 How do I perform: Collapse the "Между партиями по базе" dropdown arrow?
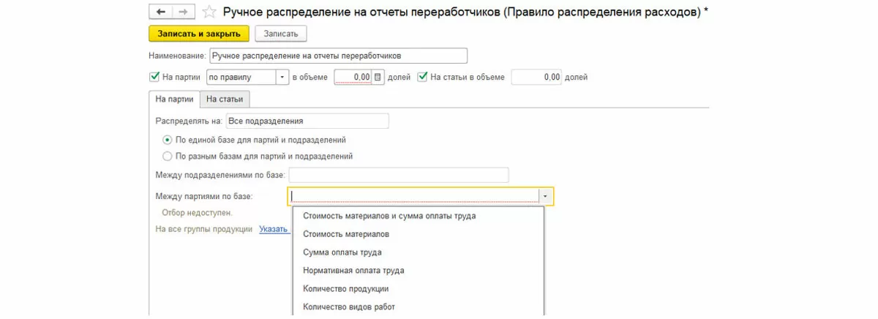point(545,196)
